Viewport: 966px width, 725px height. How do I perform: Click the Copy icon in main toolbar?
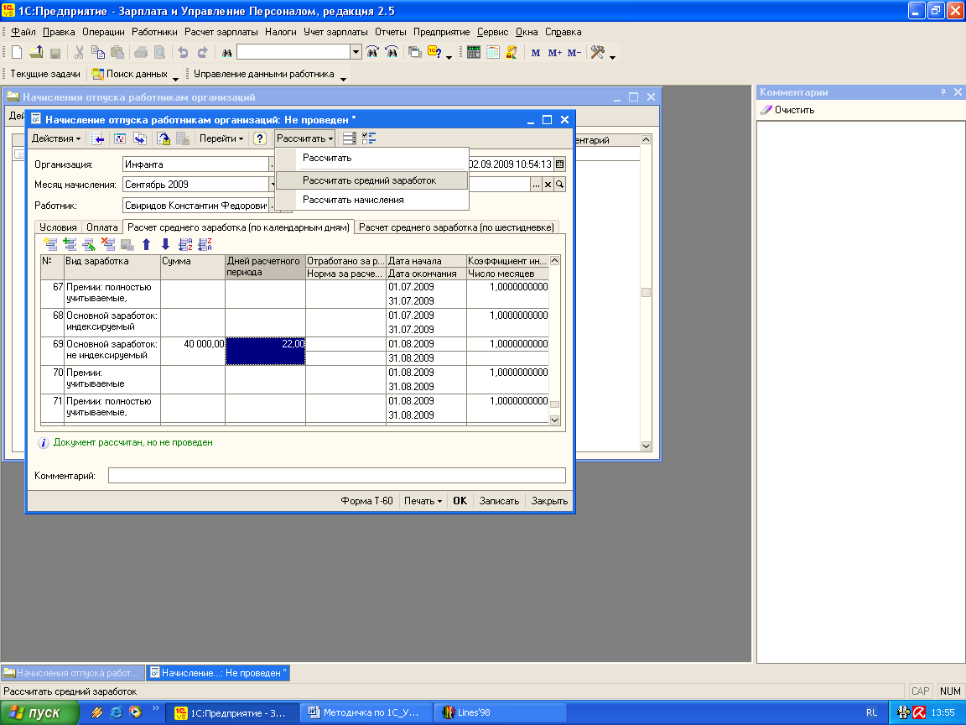(98, 52)
